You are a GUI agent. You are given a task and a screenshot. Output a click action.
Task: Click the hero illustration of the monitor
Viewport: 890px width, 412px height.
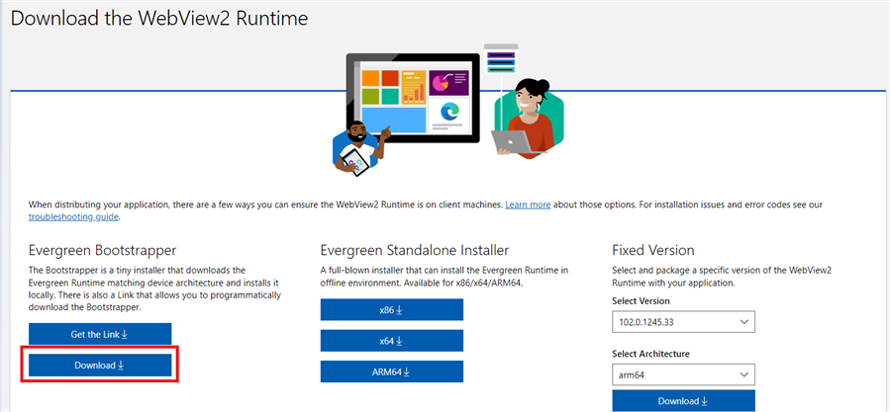point(413,98)
